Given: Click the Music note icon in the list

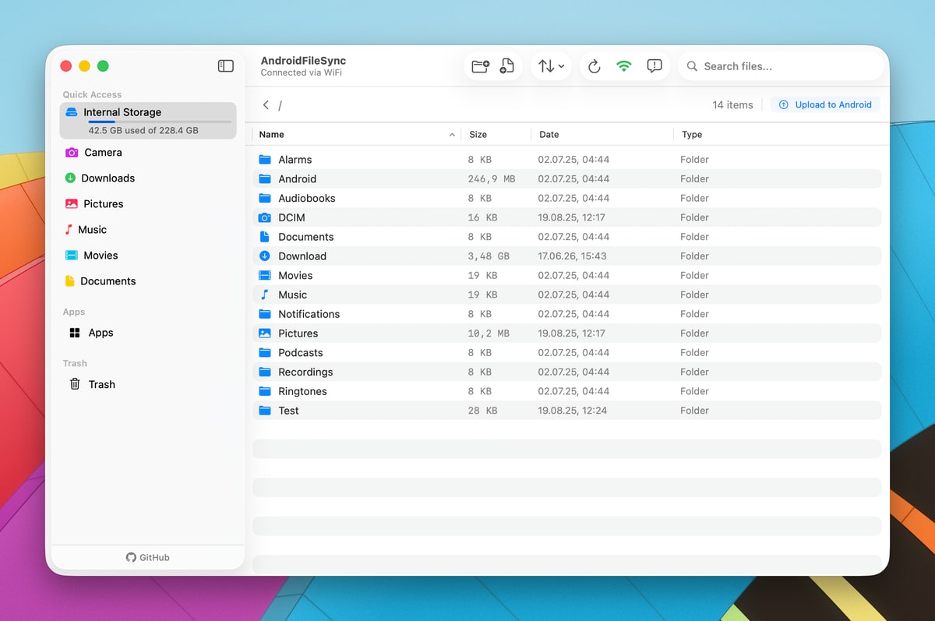Looking at the screenshot, I should [264, 295].
